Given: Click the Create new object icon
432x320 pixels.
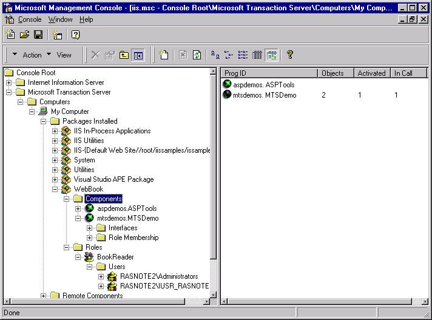Looking at the screenshot, I should coord(164,55).
